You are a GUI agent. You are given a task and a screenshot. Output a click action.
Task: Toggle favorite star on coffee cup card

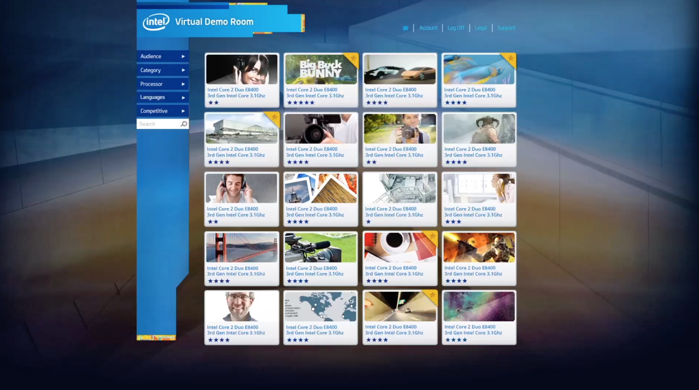click(432, 236)
